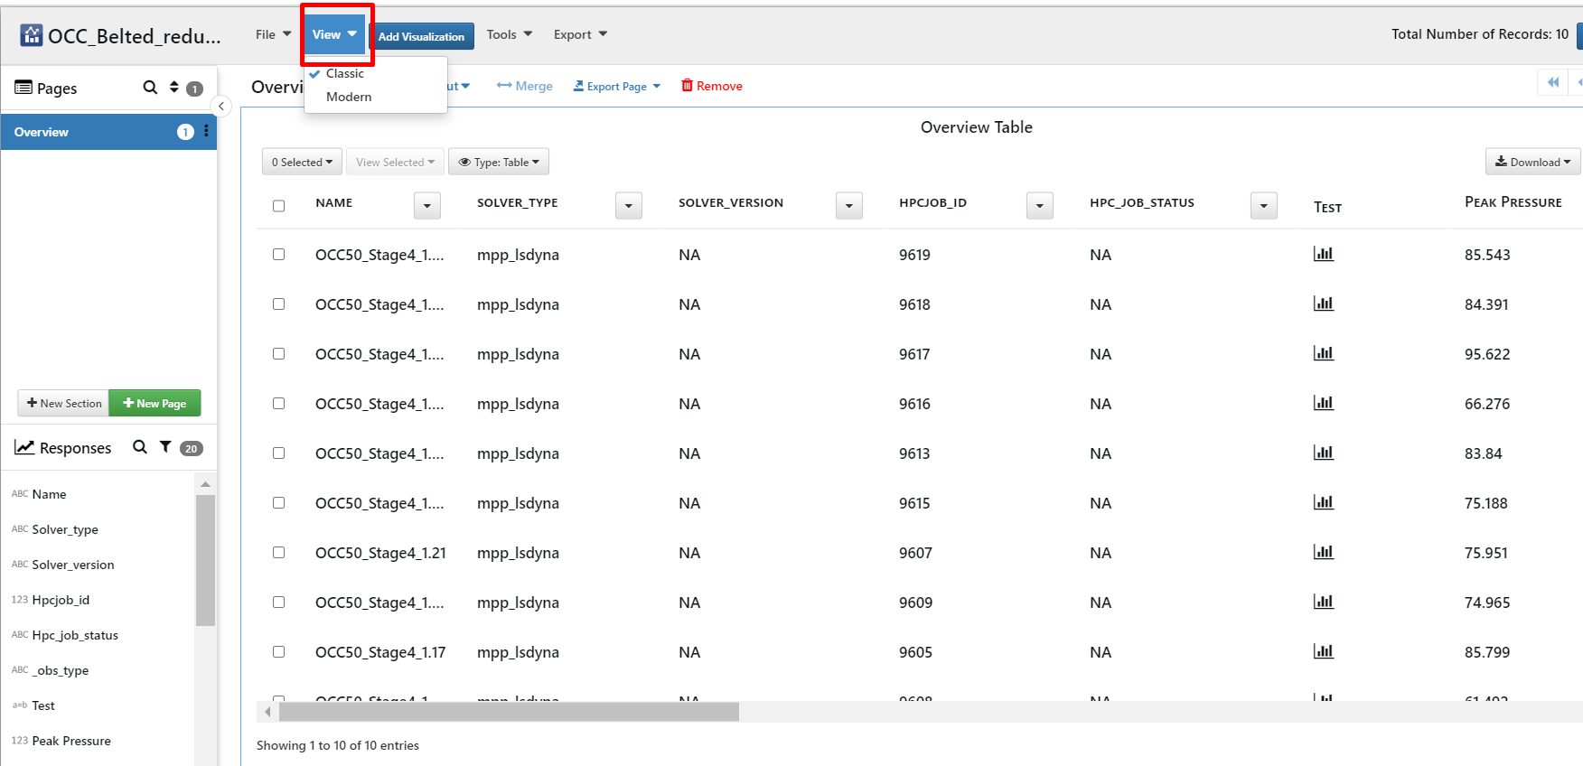Screen dimensions: 1583x766
Task: Collapse the left sidebar chevron
Action: point(221,107)
